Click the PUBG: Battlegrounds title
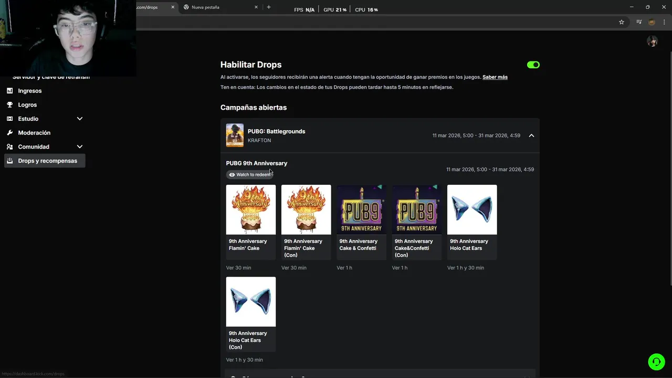 [x=276, y=131]
